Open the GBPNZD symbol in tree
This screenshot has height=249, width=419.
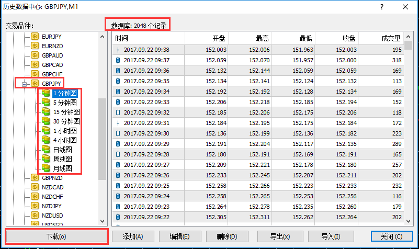point(52,178)
